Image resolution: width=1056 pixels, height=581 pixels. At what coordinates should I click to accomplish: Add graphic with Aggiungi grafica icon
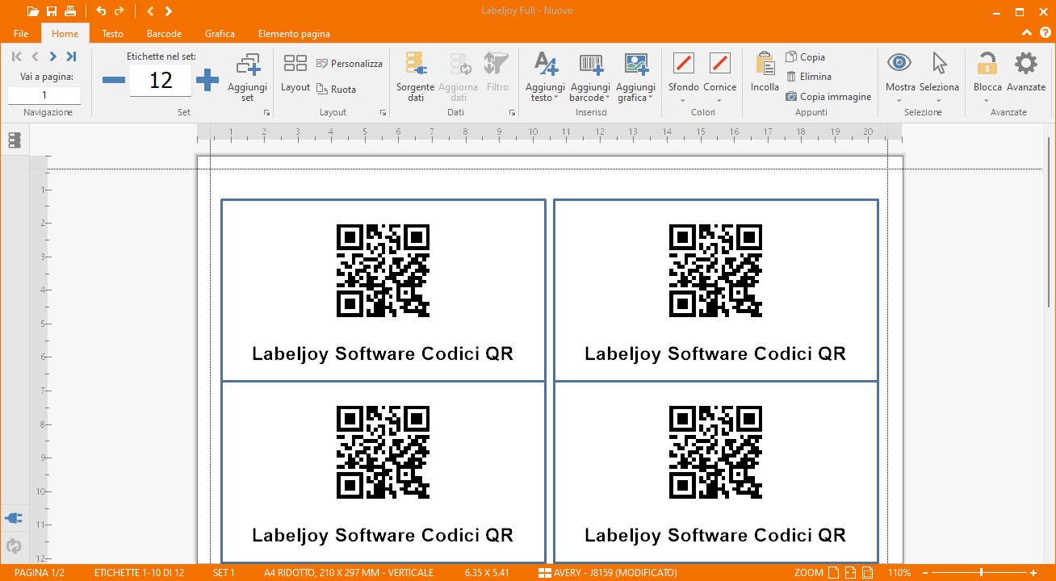[x=636, y=65]
